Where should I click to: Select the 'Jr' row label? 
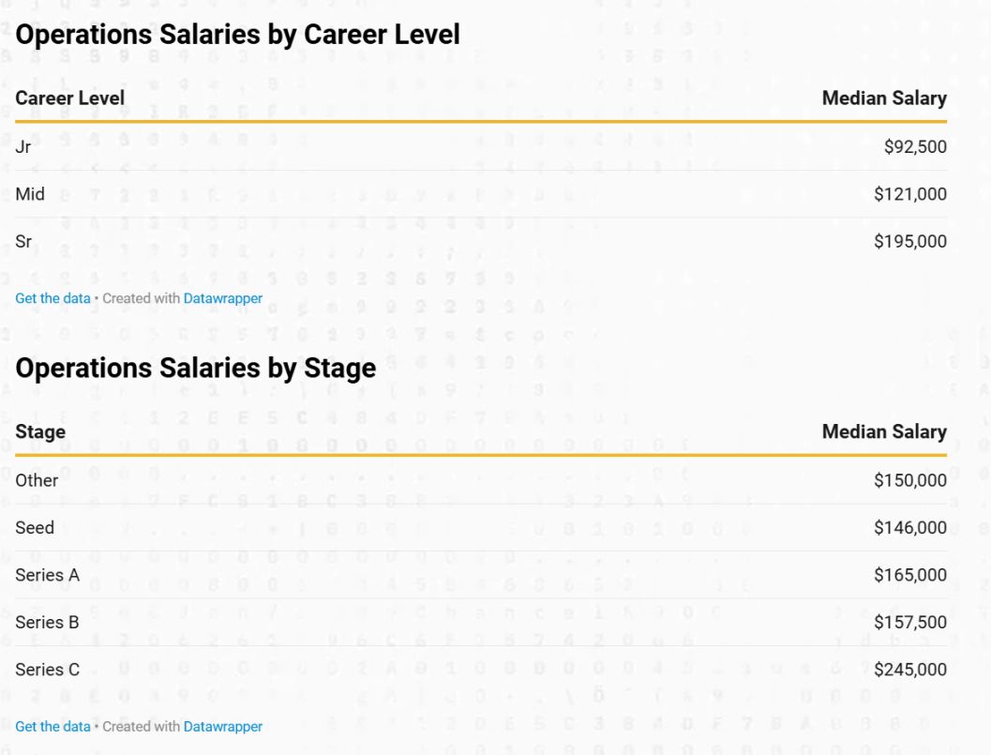(23, 146)
